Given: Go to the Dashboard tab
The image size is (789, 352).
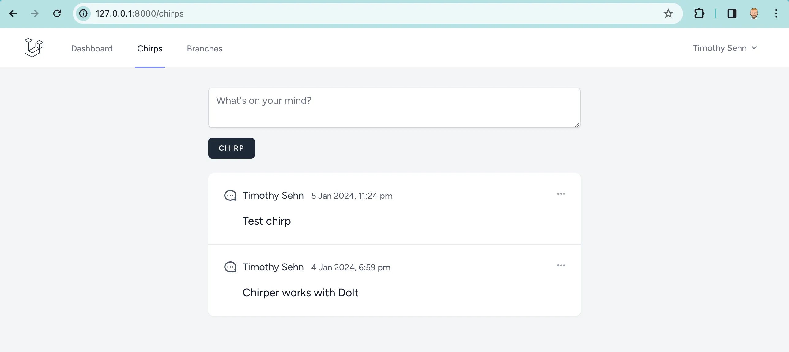Looking at the screenshot, I should (92, 48).
